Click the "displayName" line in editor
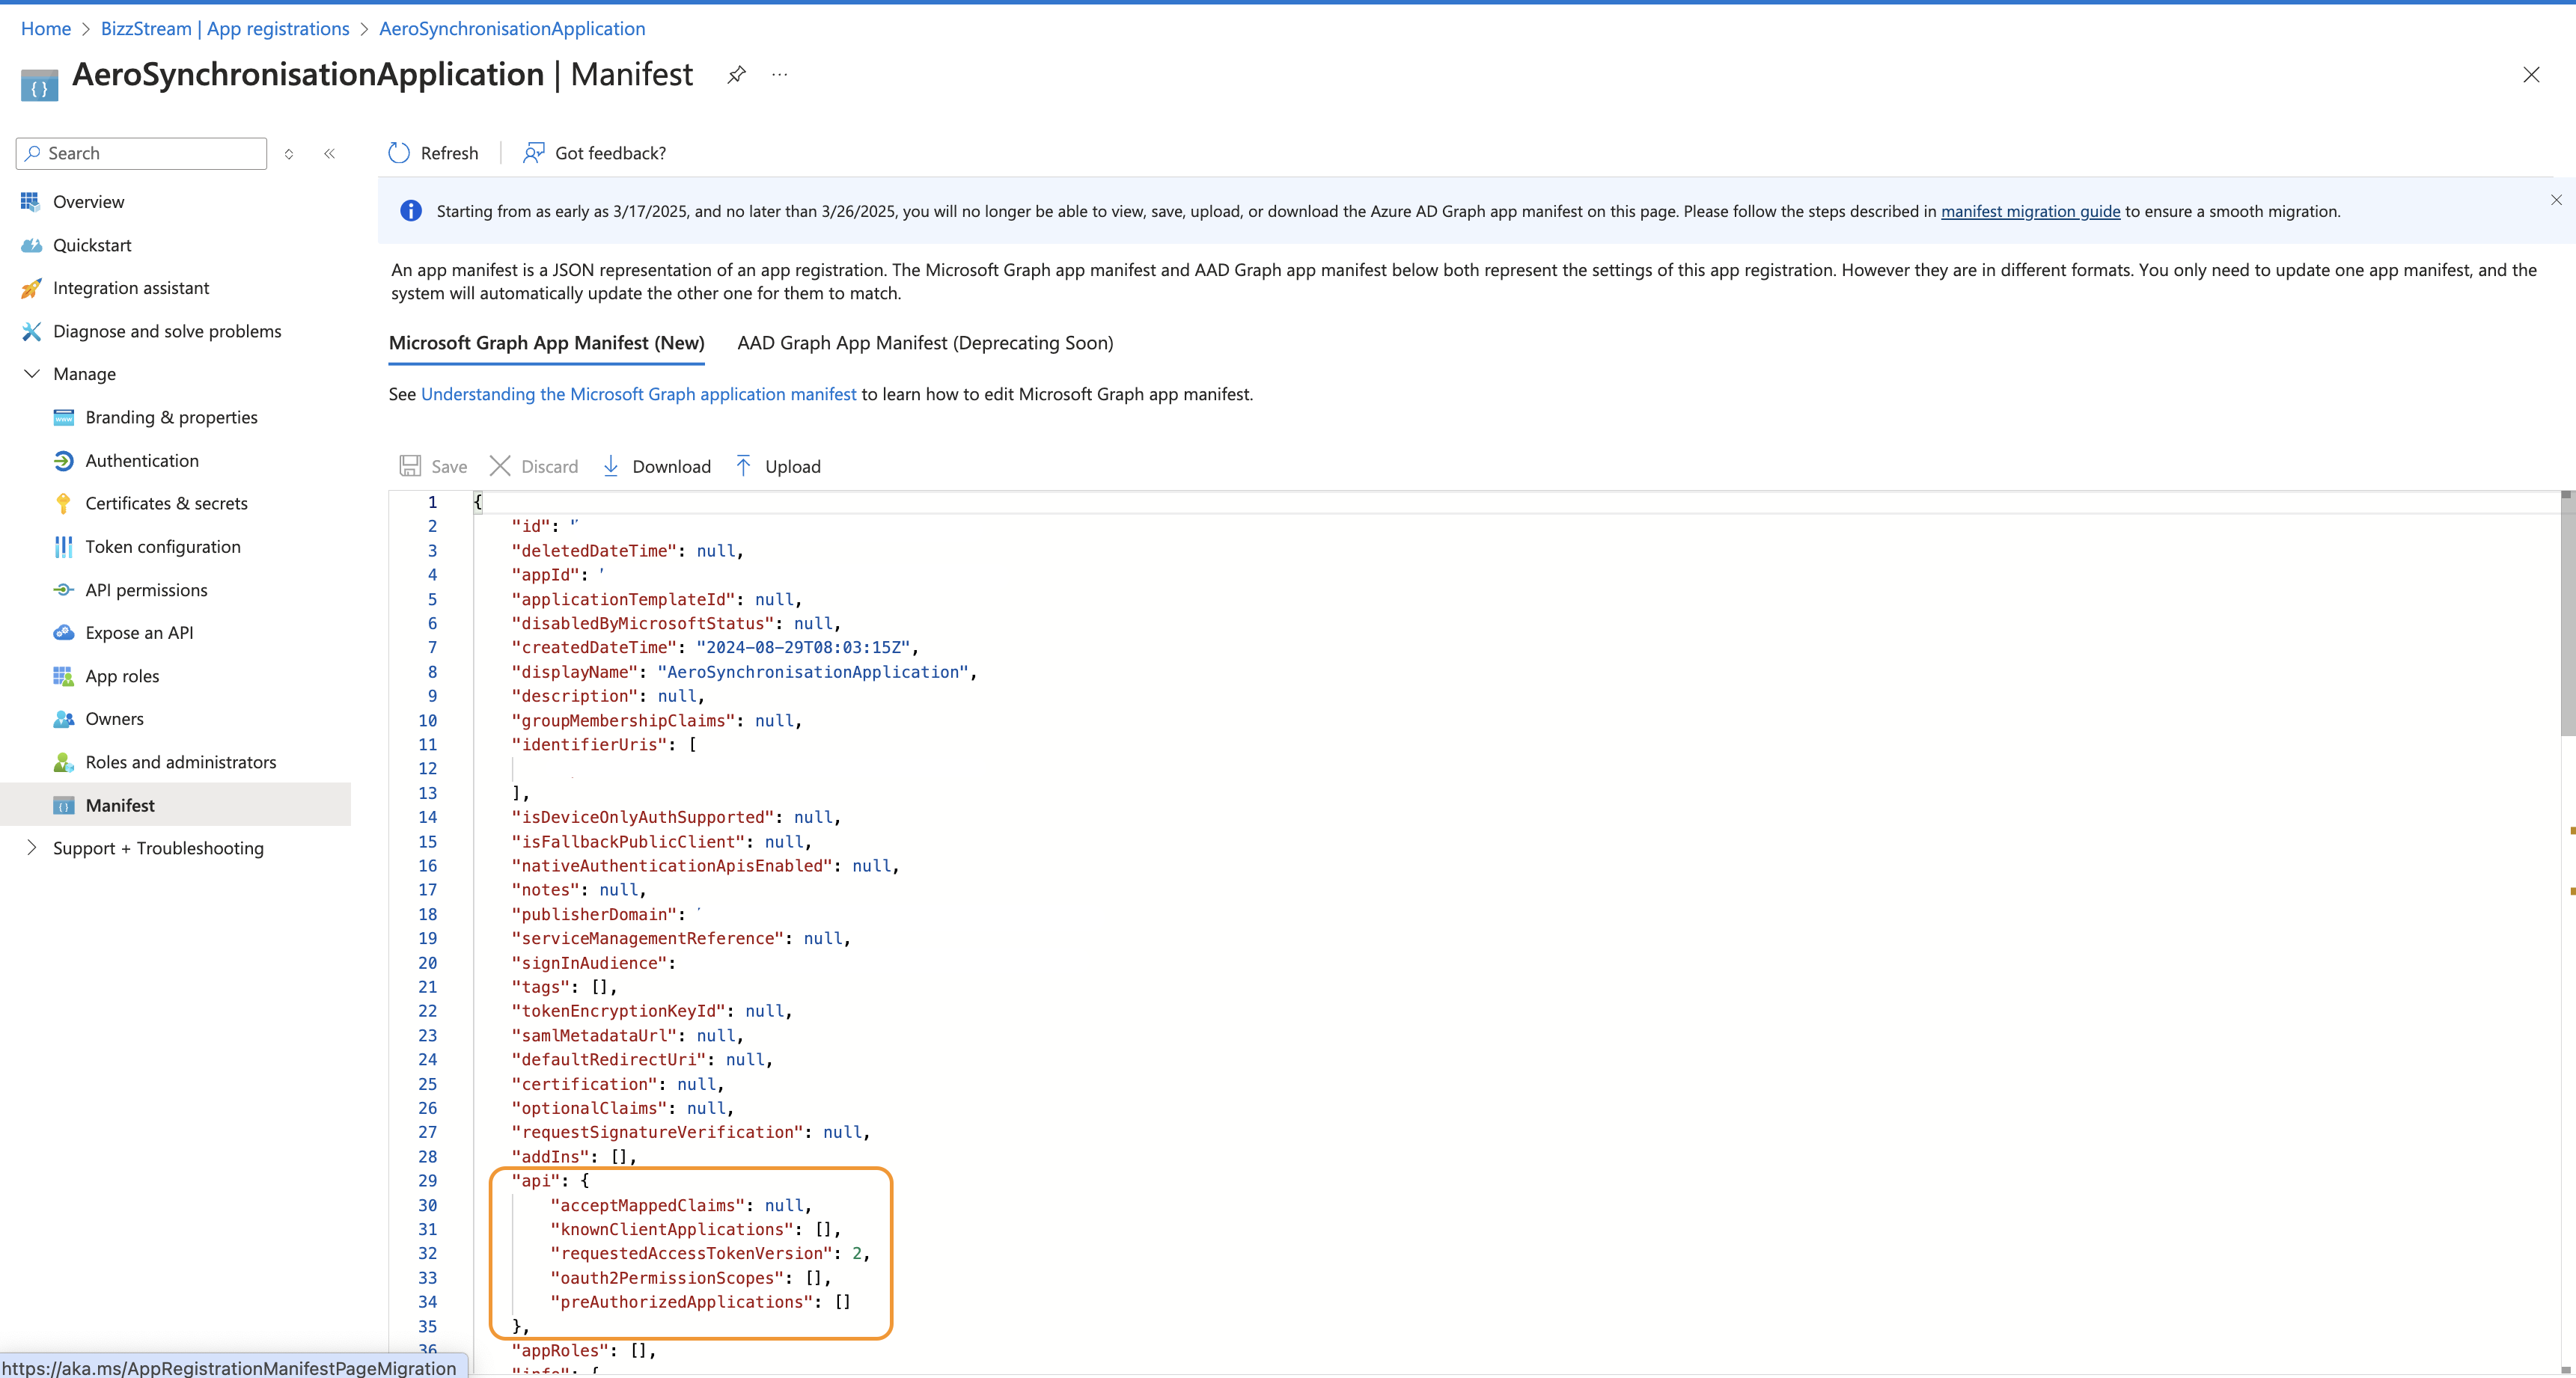 (x=744, y=672)
